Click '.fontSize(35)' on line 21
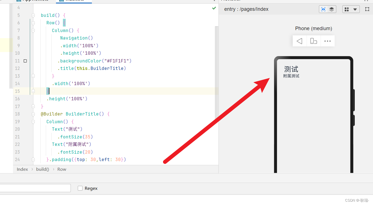The width and height of the screenshot is (373, 205). tap(75, 137)
